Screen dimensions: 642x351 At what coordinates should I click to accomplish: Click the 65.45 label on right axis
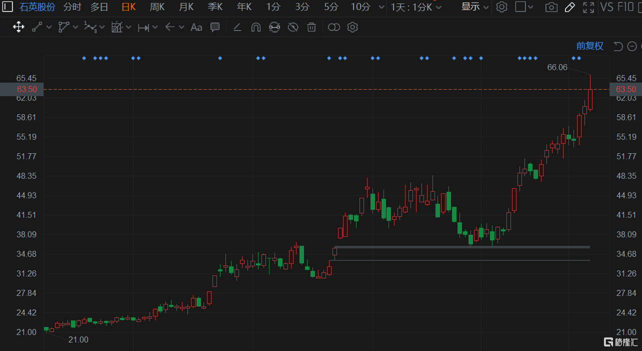tap(626, 78)
